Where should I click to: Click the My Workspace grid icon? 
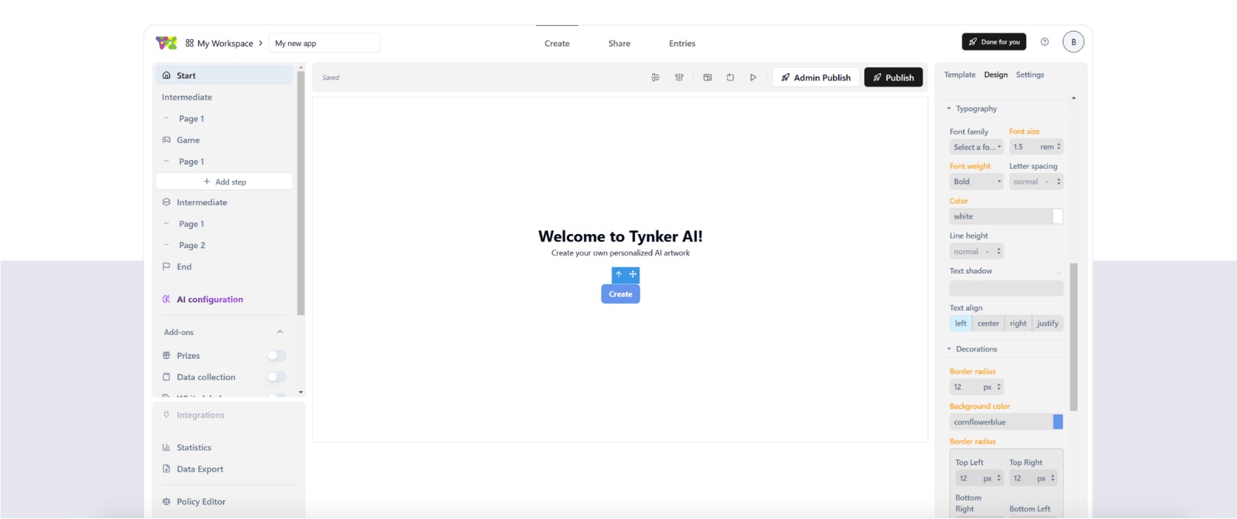pyautogui.click(x=190, y=44)
